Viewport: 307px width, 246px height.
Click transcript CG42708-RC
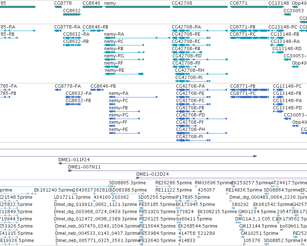186,41
